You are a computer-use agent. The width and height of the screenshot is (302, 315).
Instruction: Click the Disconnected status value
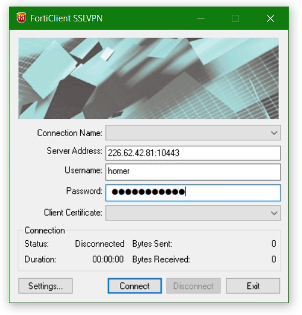point(100,244)
